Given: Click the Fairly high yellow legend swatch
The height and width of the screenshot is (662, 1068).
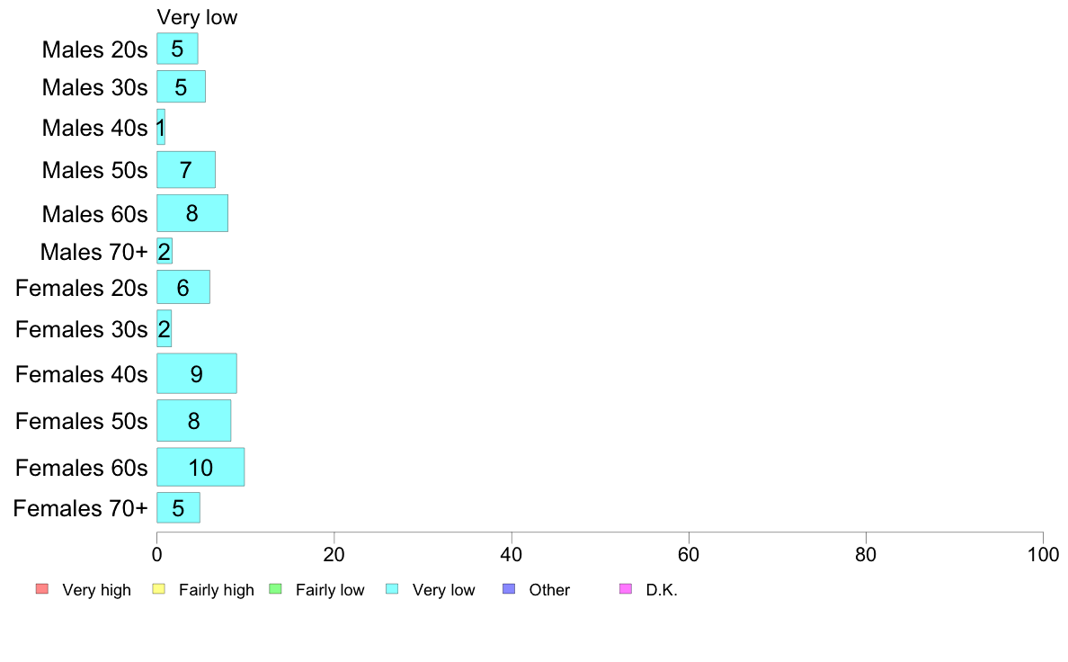Looking at the screenshot, I should tap(159, 589).
